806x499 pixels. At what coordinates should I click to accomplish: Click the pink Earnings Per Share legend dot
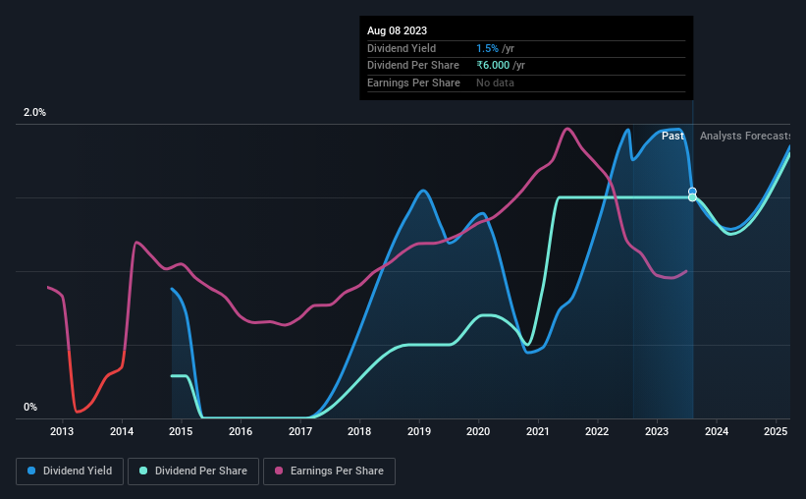click(279, 471)
